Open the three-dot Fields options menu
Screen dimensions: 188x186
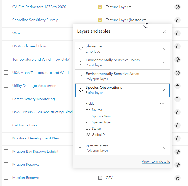click(162, 104)
